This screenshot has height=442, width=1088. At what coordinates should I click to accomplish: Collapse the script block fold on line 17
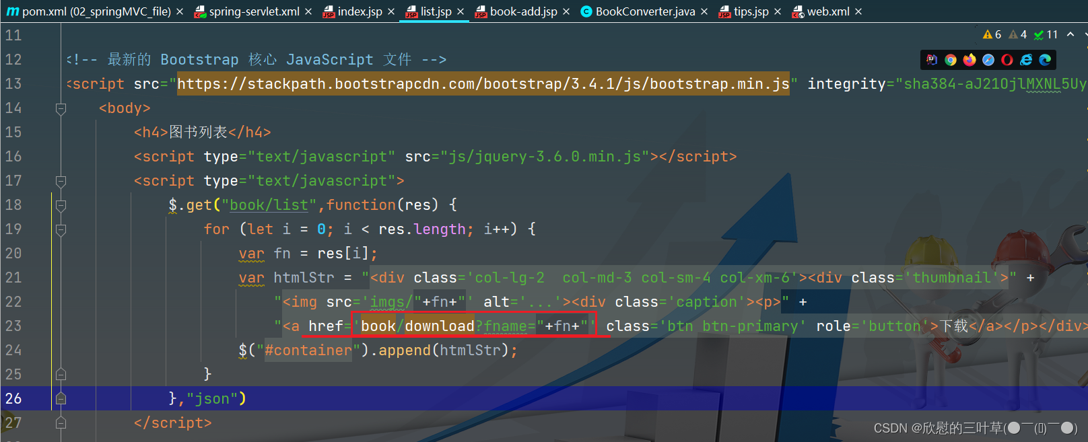[61, 181]
